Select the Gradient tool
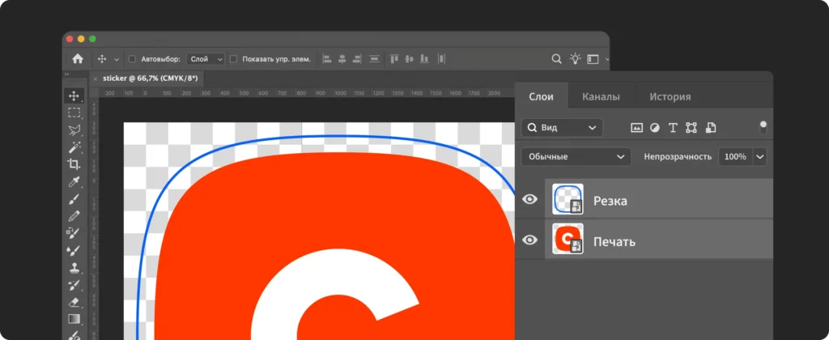 [x=74, y=320]
